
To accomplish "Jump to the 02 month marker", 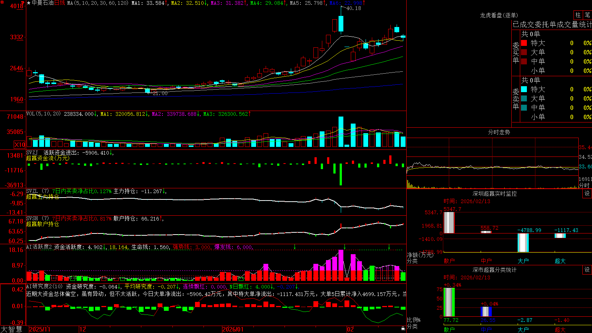I will 350,329.
